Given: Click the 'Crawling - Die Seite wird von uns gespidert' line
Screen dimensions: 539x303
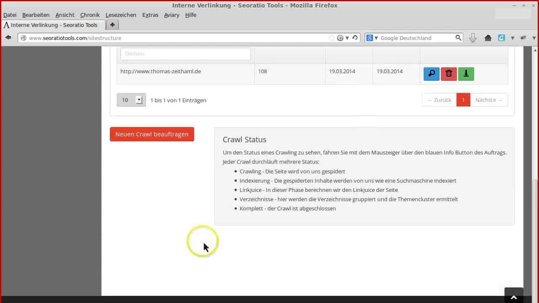Looking at the screenshot, I should click(292, 171).
